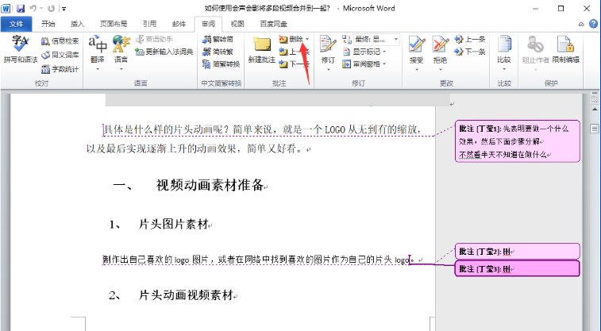Select comment balloon 批注 [丁莹3]
This screenshot has height=331, width=601.
click(518, 268)
